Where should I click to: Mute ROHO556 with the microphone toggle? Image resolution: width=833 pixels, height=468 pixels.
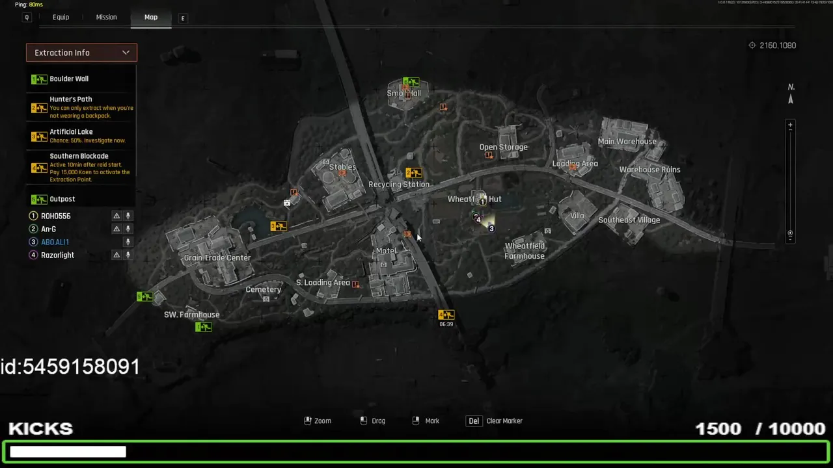pos(128,216)
